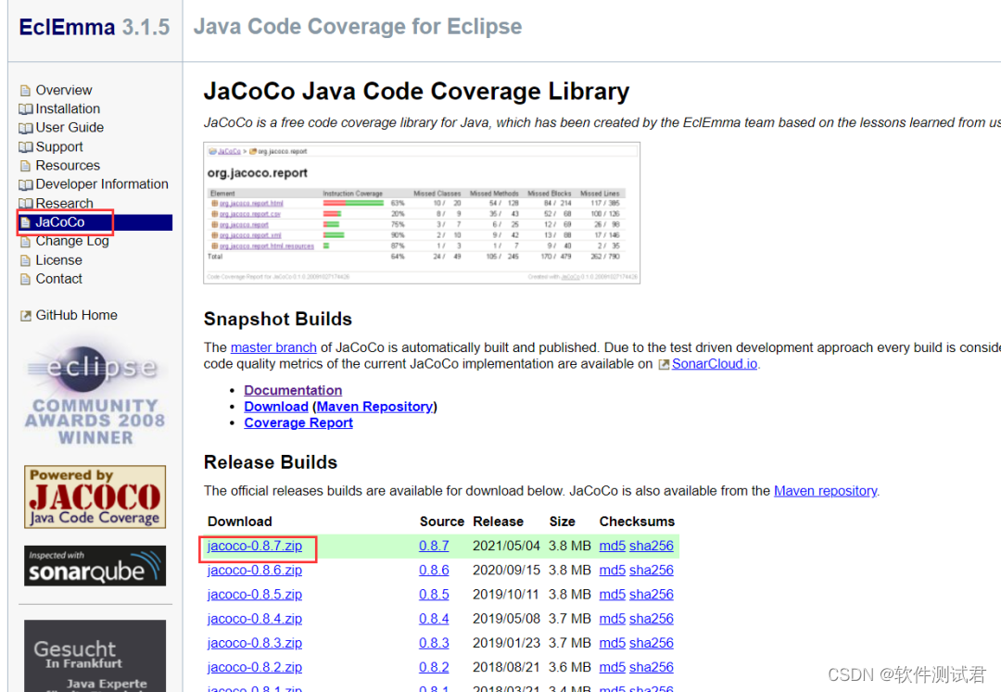1001x692 pixels.
Task: Click the Inspected with SonarQube badge
Action: point(95,566)
